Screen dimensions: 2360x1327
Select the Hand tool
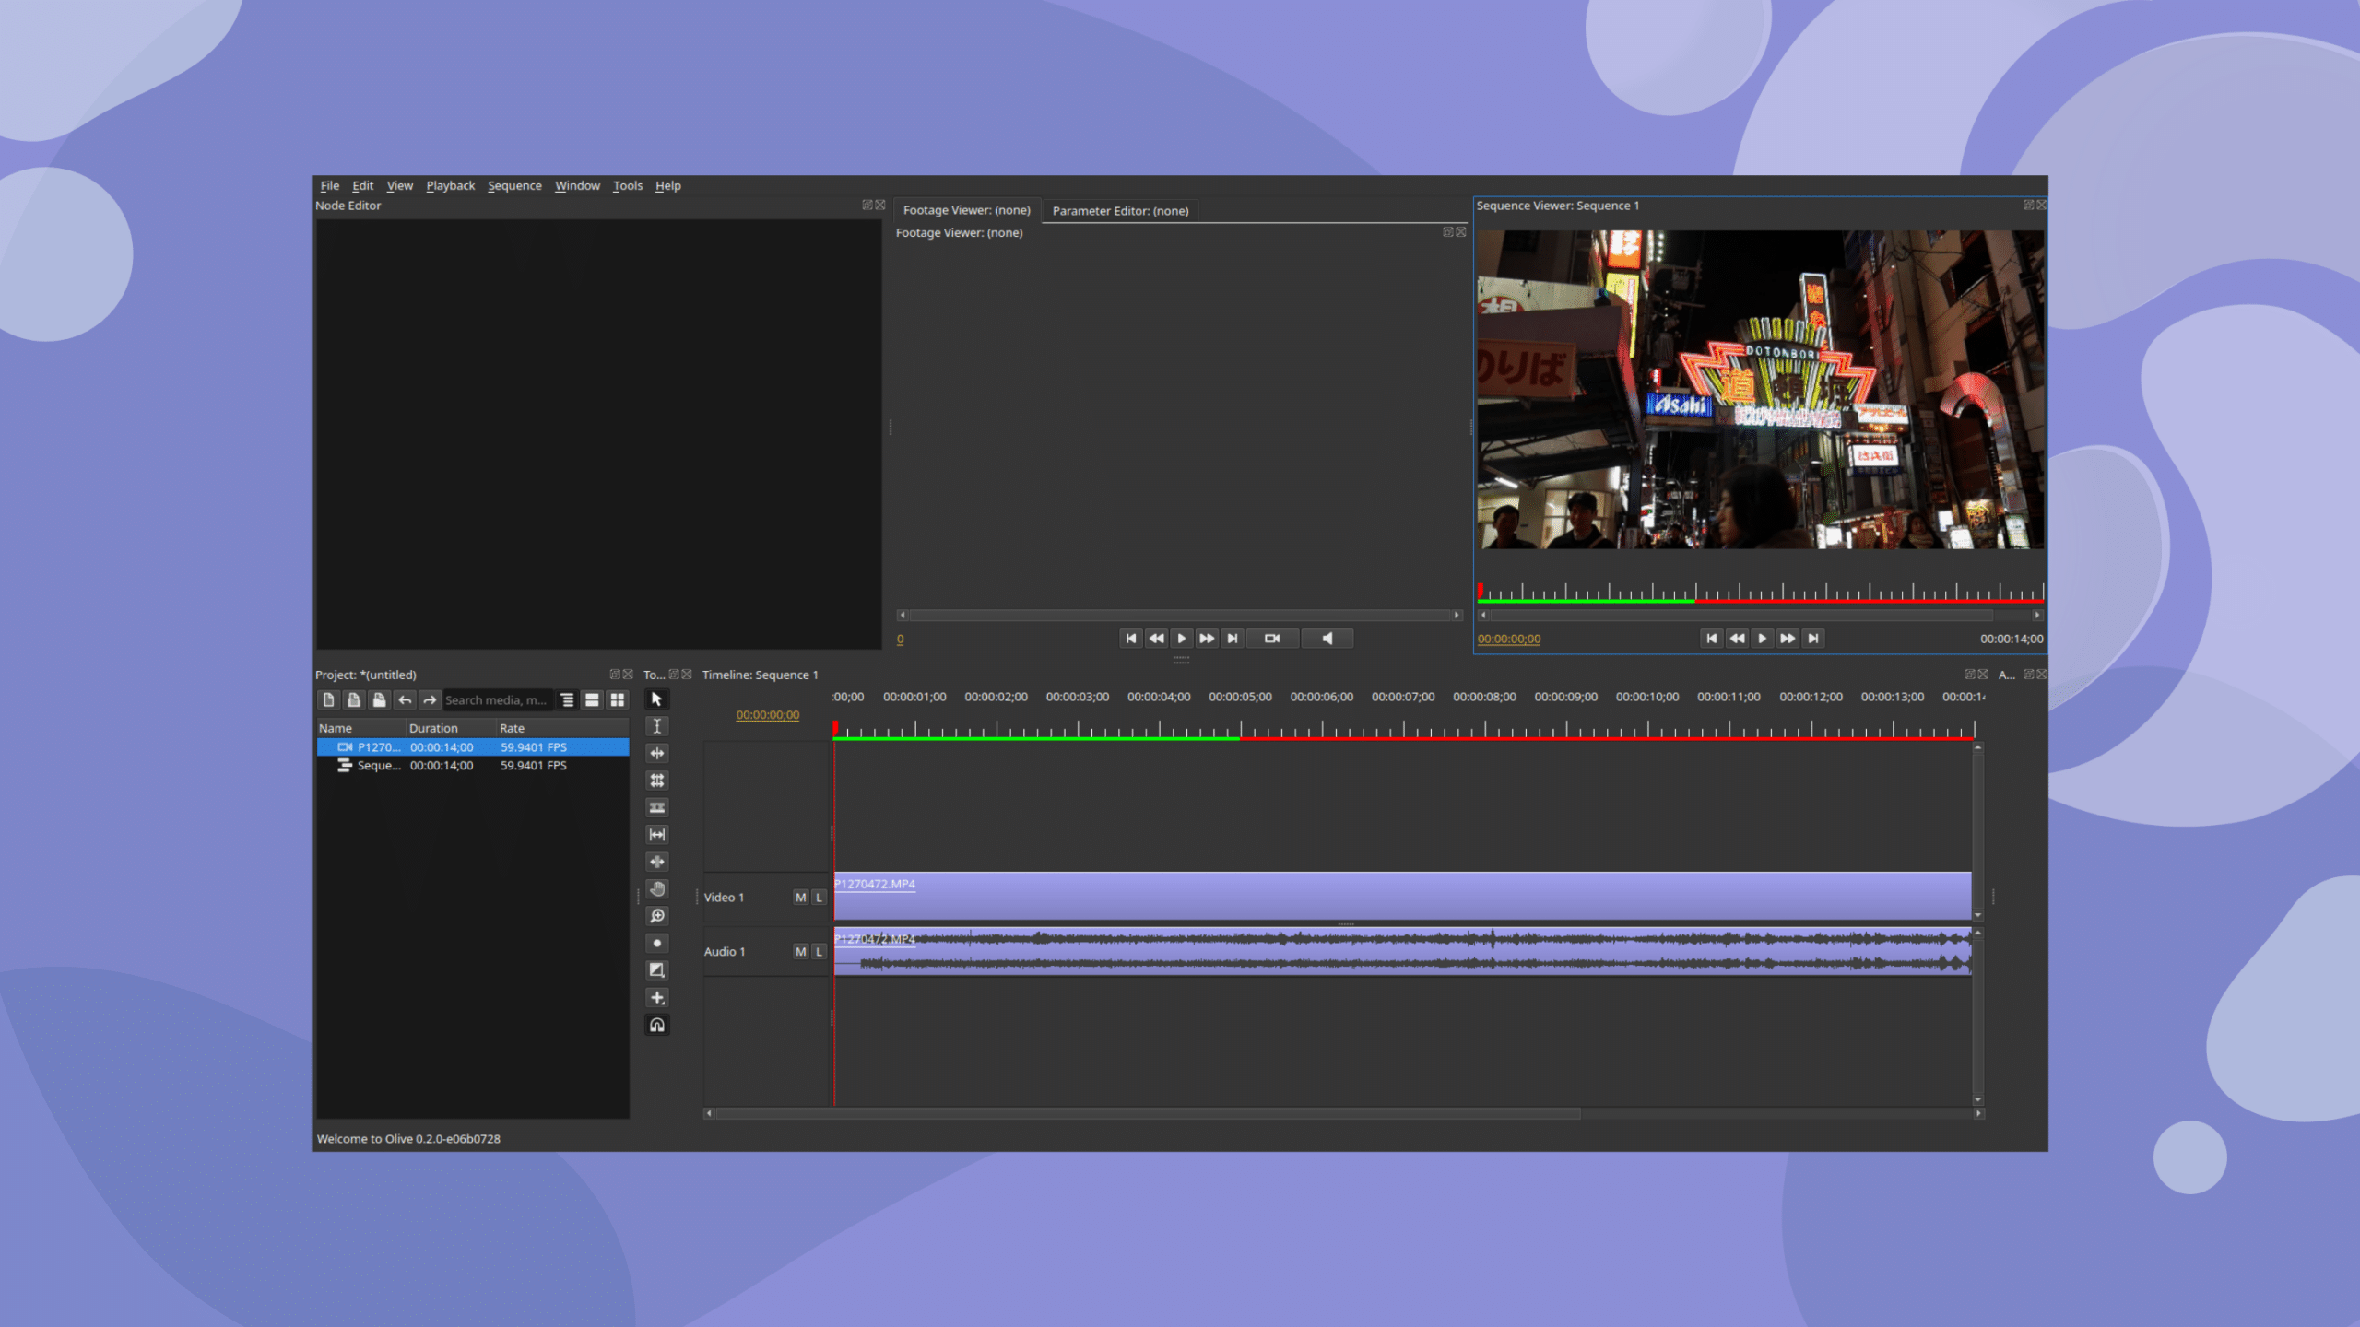(656, 889)
